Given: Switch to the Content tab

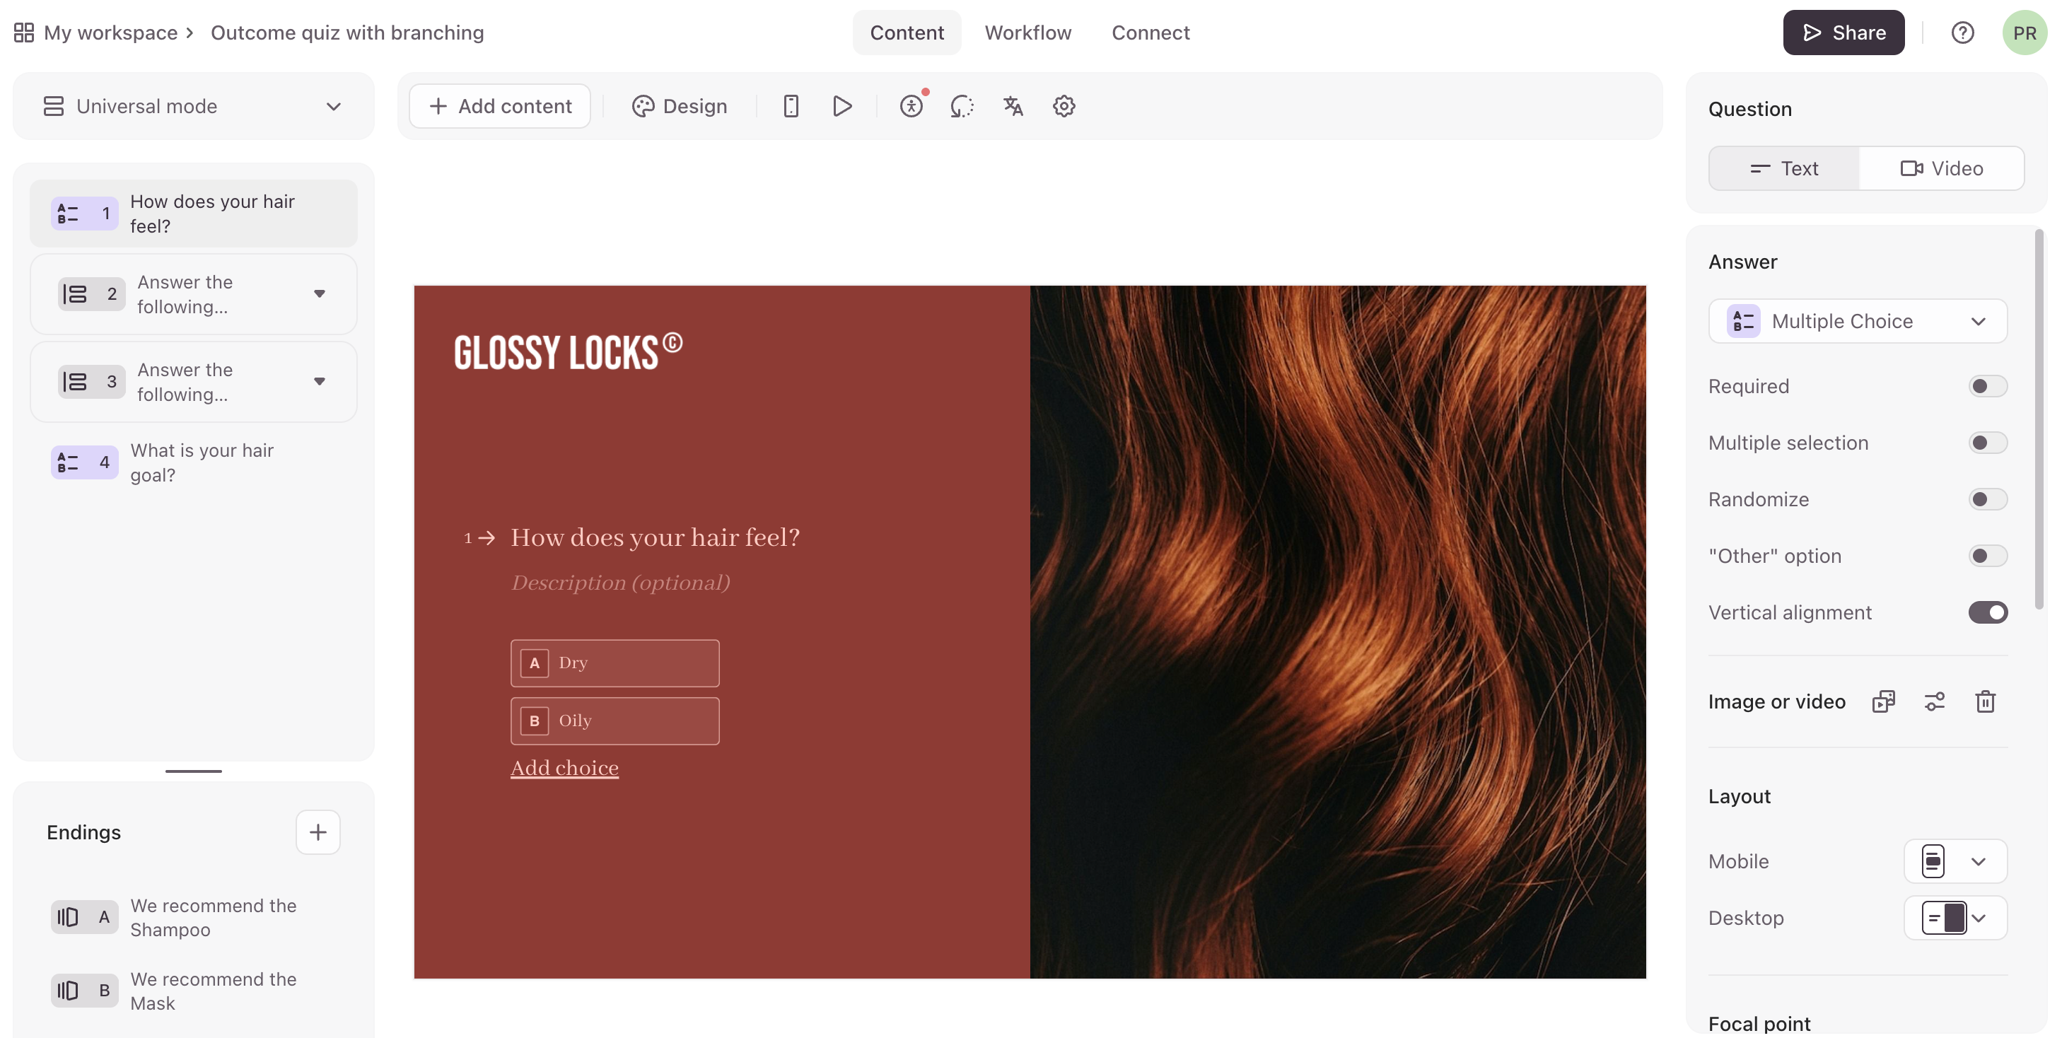Looking at the screenshot, I should [907, 33].
